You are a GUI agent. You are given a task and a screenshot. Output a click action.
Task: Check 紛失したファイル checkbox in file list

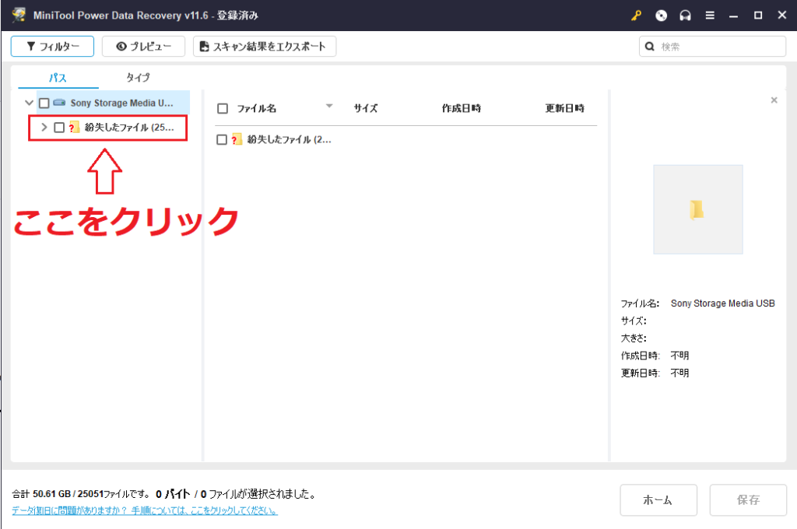pyautogui.click(x=222, y=140)
